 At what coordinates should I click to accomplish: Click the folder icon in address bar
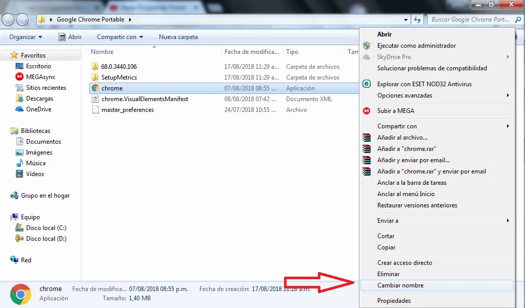(x=42, y=20)
